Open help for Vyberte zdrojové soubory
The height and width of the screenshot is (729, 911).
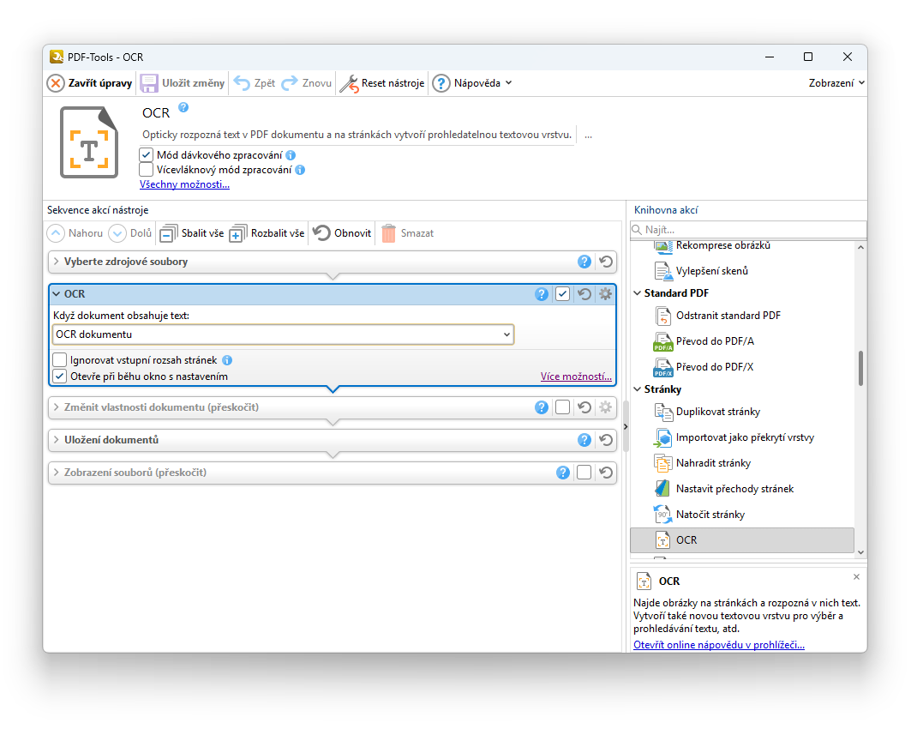[x=584, y=262]
